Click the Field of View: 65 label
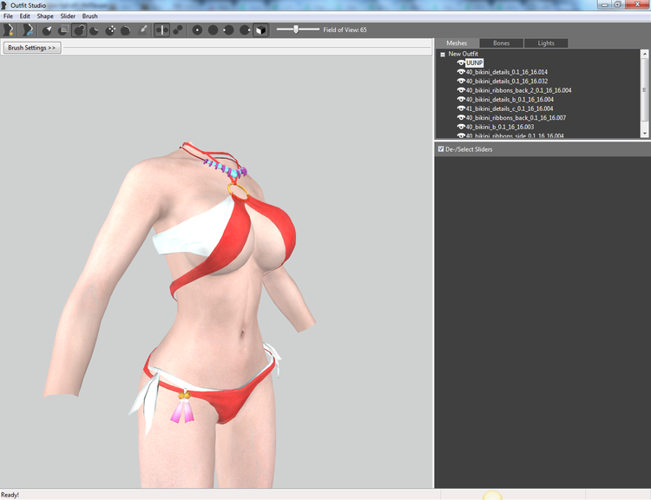The height and width of the screenshot is (500, 651). (x=345, y=30)
